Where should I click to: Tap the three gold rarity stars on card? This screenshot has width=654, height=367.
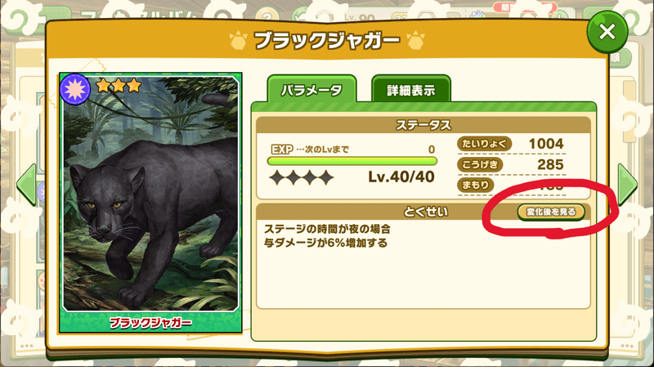click(119, 86)
